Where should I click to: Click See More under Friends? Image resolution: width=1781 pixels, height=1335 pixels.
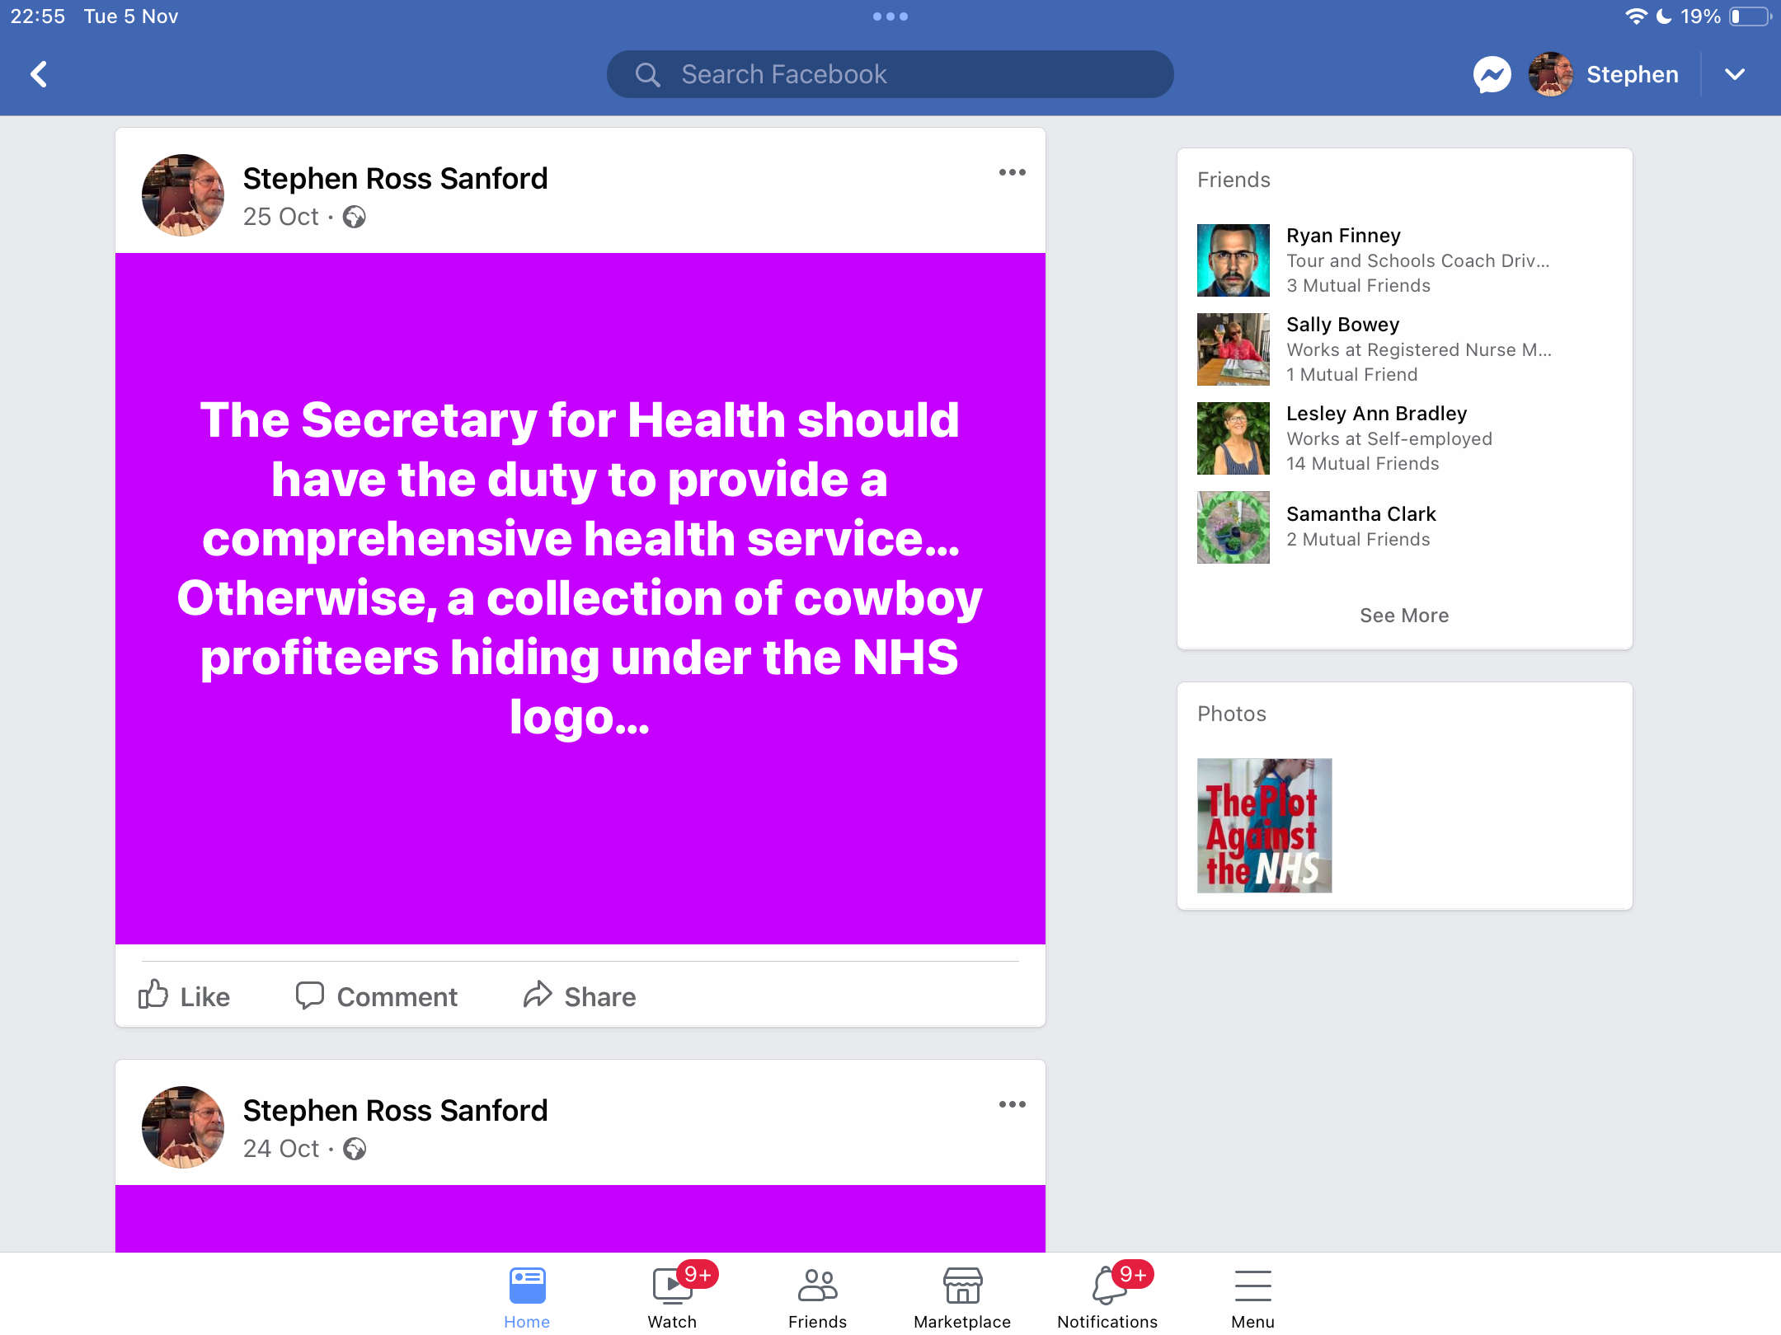click(1404, 616)
